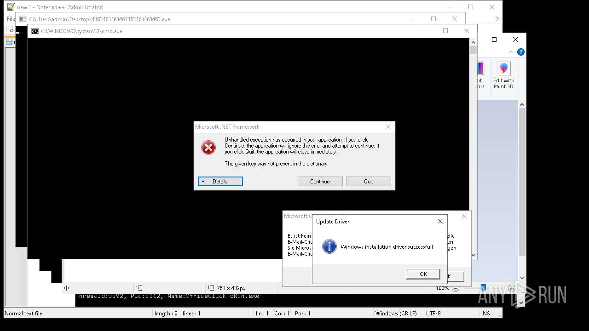The image size is (589, 331).
Task: Click the red error icon in .NET dialog
Action: click(x=208, y=148)
